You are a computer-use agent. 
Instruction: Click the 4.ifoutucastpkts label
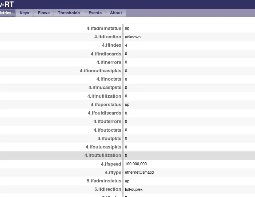point(103,147)
